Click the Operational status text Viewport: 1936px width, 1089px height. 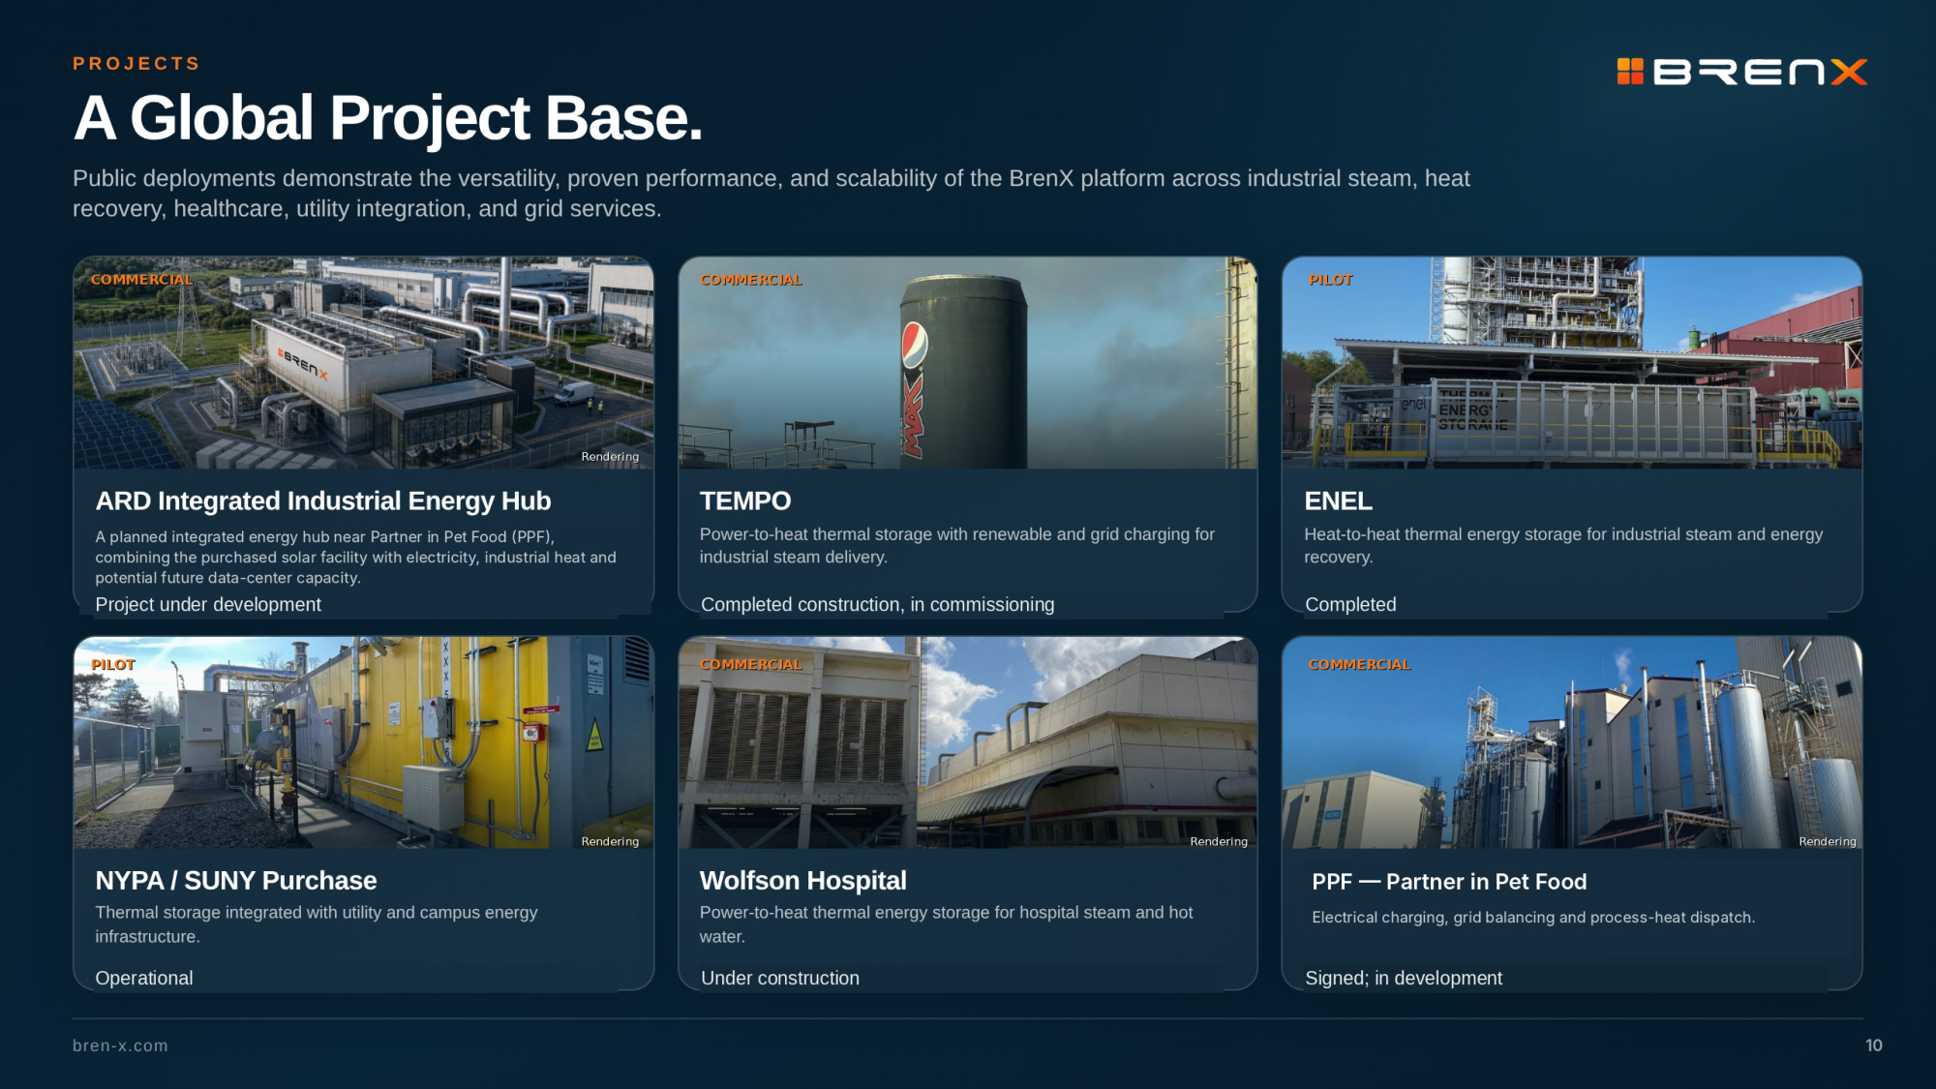pyautogui.click(x=144, y=979)
